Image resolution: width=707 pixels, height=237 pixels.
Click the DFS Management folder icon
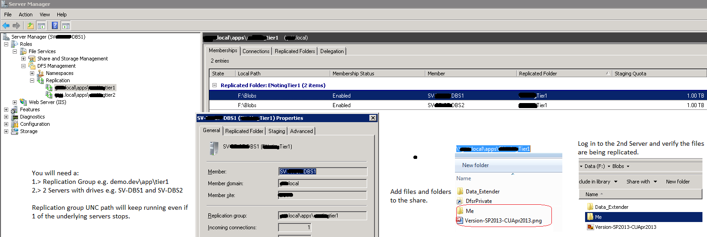tap(32, 66)
